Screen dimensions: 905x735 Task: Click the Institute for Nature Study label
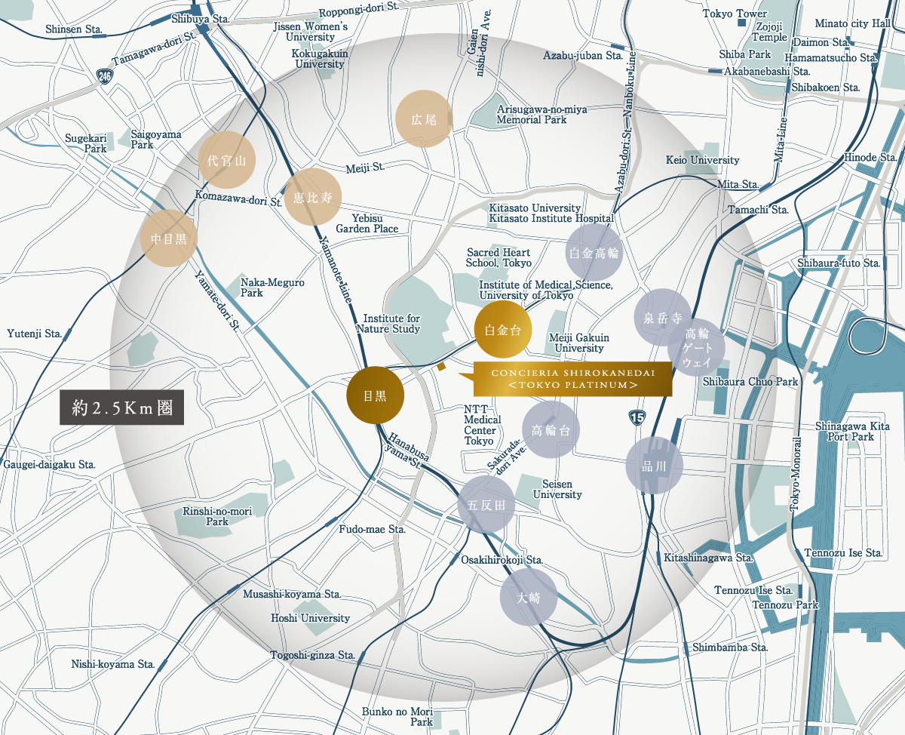[388, 324]
